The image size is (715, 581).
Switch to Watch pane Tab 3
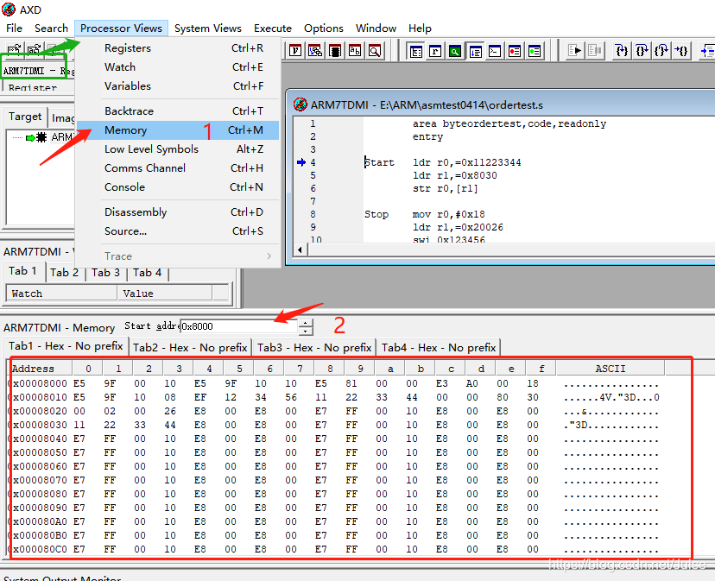coord(106,273)
